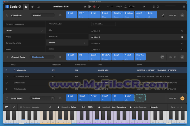
Task: Click the pin icon in header
Action: coord(144,7)
